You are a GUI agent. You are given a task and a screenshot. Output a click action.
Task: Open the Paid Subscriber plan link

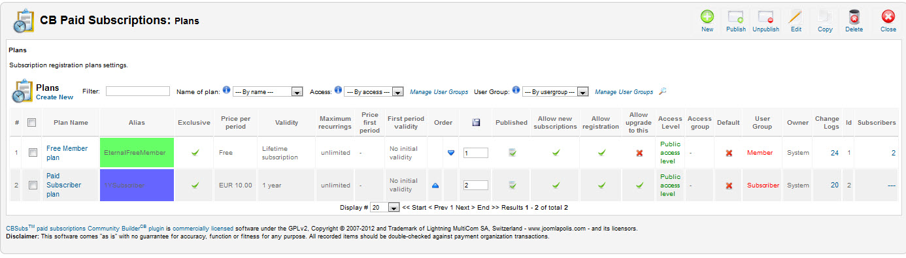tap(63, 185)
